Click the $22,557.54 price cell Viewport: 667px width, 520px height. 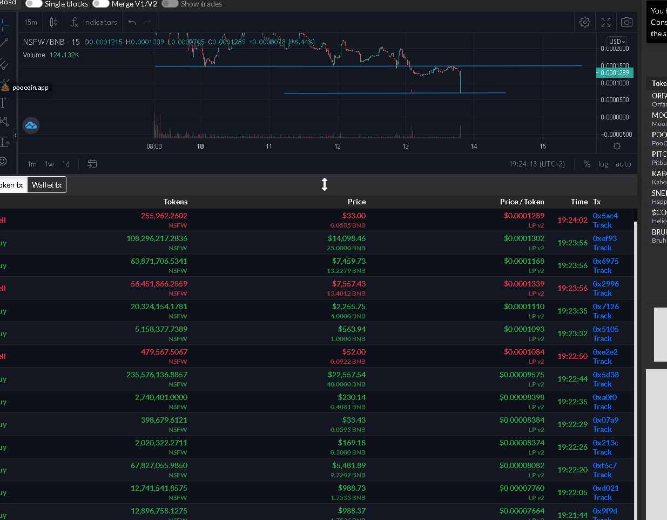tap(347, 375)
